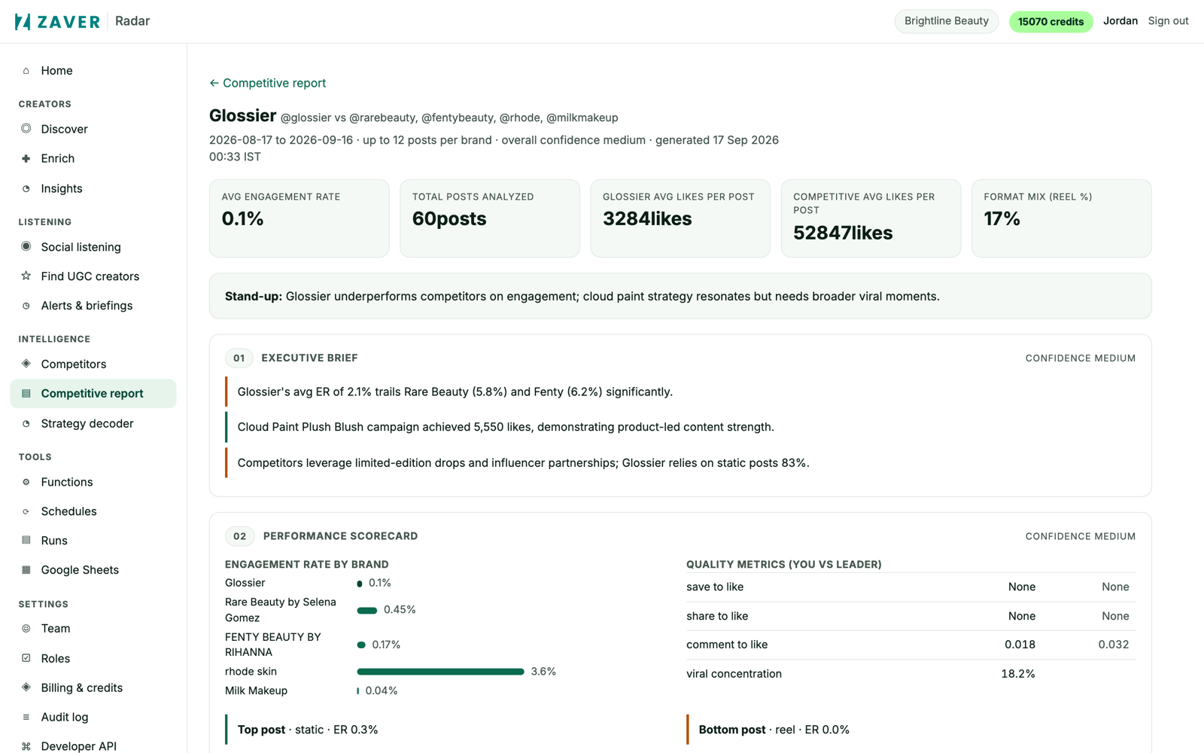Open Find UGC creators
This screenshot has height=753, width=1204.
click(93, 276)
